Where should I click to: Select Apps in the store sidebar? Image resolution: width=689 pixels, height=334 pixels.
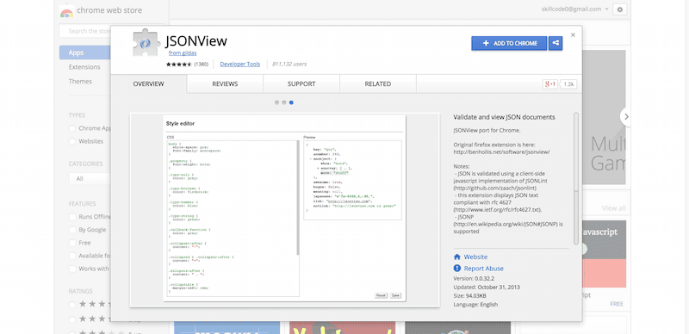coord(84,53)
